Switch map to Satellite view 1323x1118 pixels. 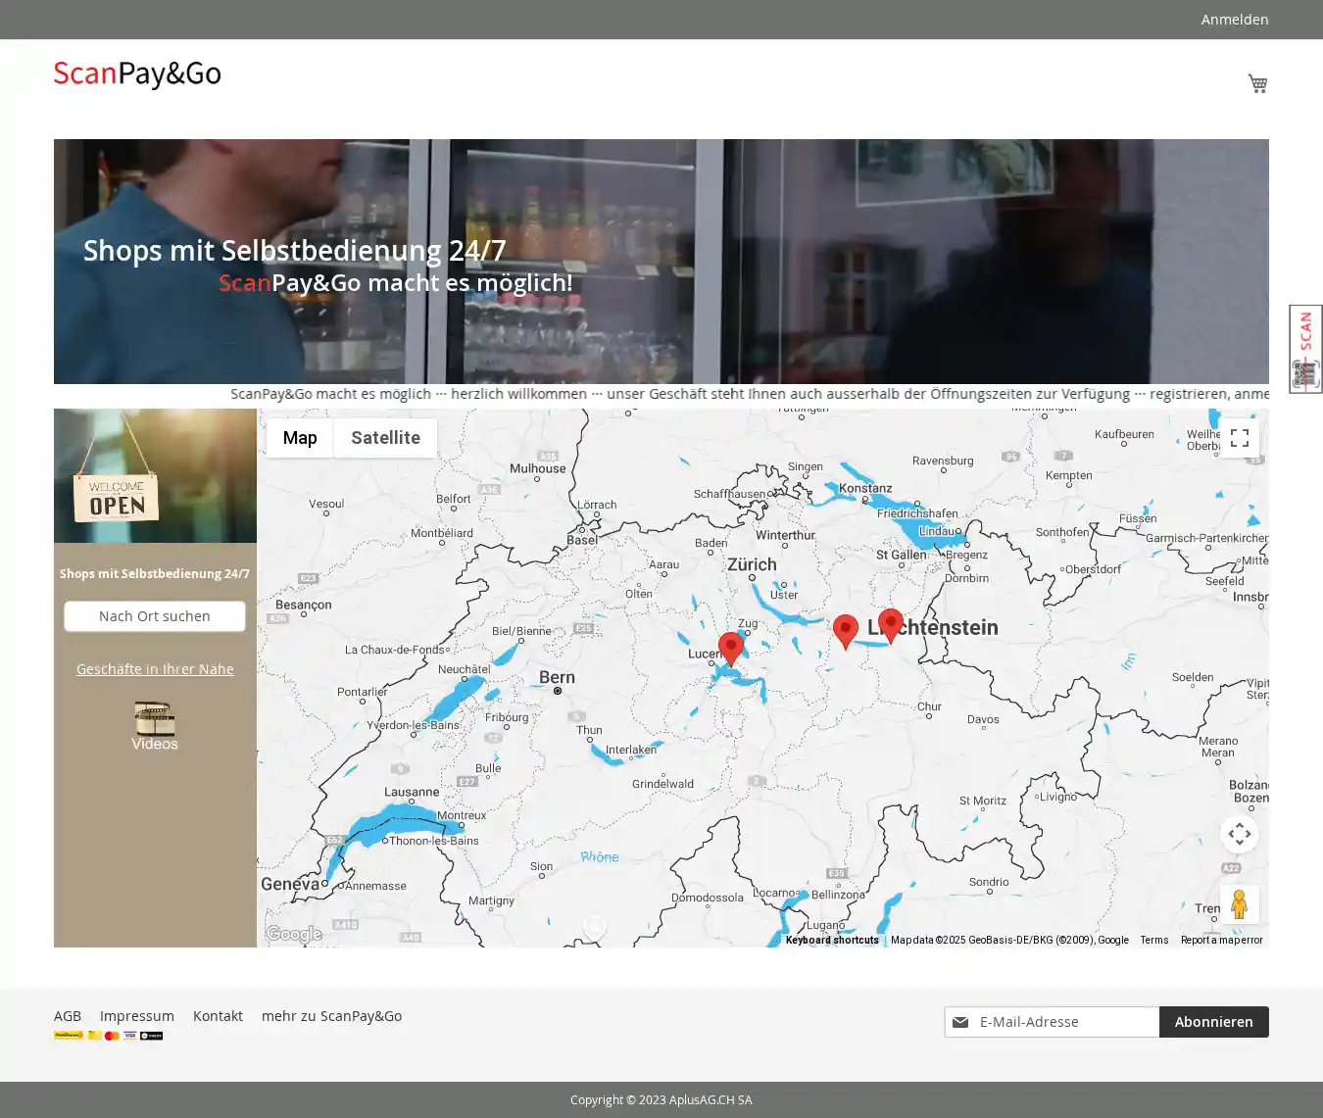point(385,438)
